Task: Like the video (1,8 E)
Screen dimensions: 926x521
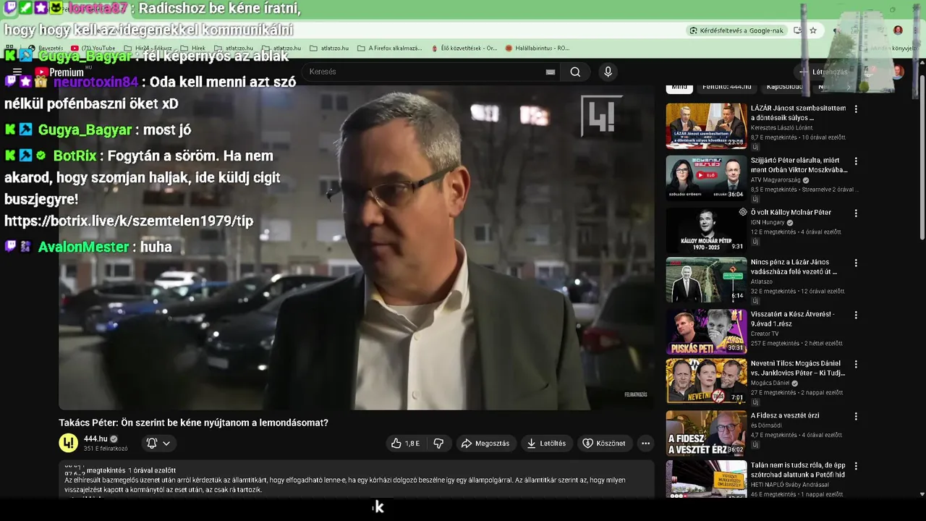Action: 406,443
